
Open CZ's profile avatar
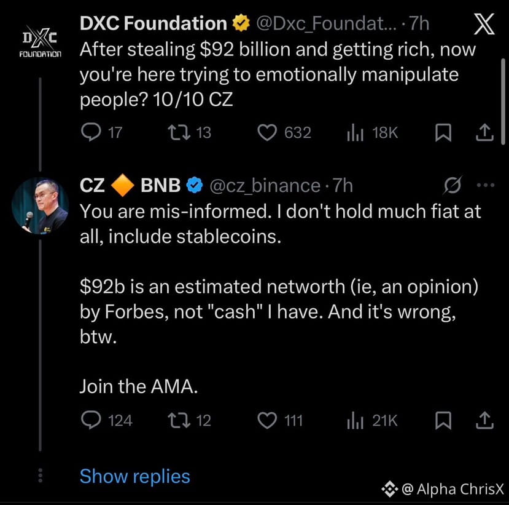[40, 206]
